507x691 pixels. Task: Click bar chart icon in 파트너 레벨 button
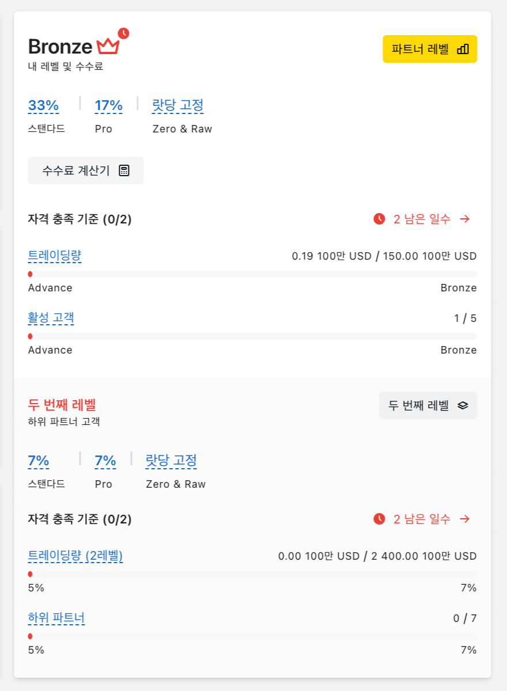point(463,49)
